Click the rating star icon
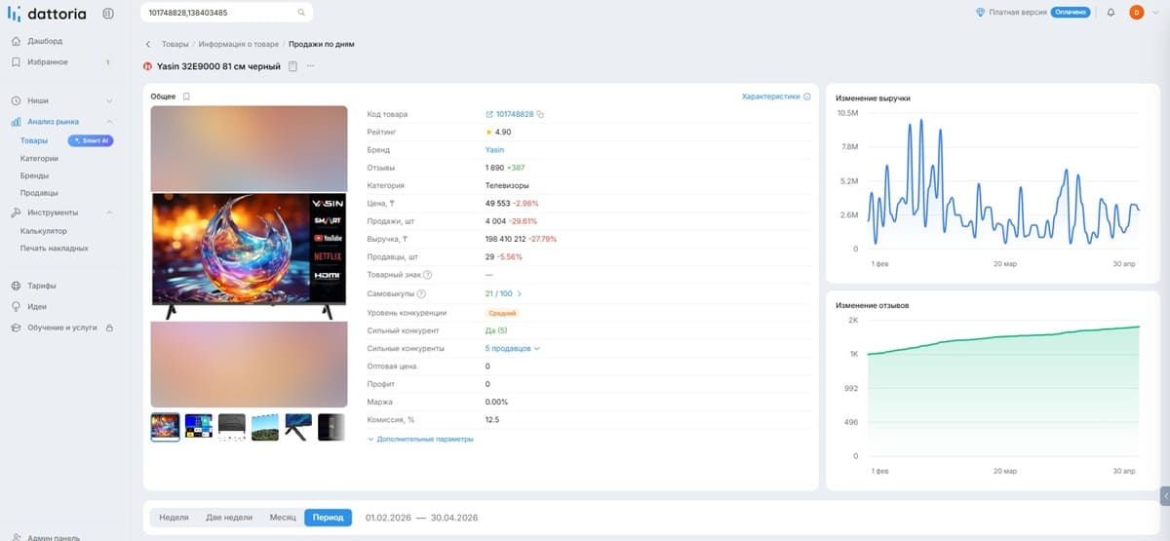The width and height of the screenshot is (1170, 541). [489, 132]
